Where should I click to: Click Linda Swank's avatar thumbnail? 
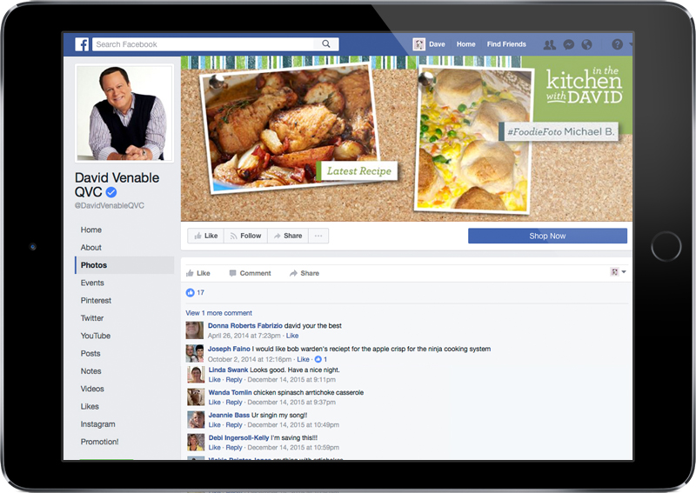[x=196, y=375]
